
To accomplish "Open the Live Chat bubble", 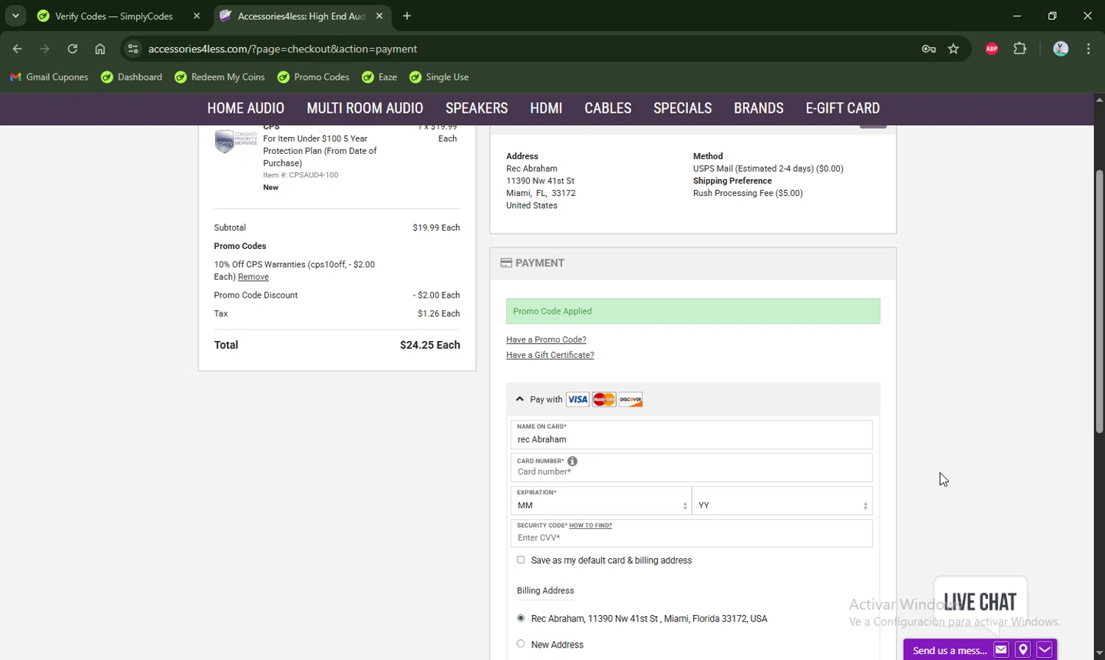I will click(x=980, y=602).
